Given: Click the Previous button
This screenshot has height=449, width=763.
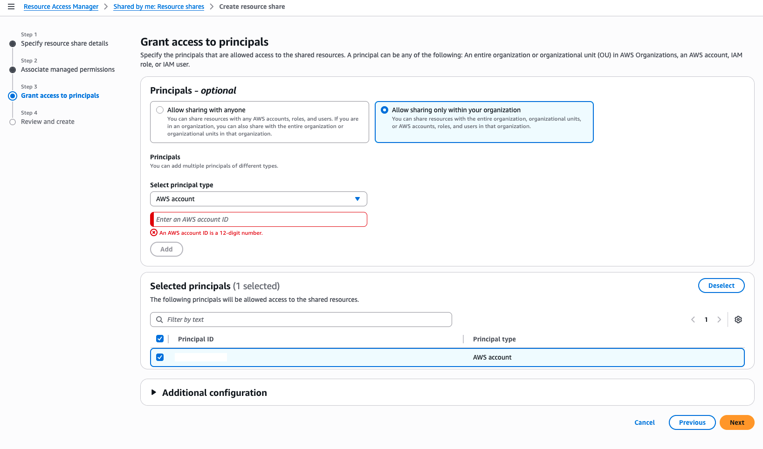Looking at the screenshot, I should click(692, 422).
